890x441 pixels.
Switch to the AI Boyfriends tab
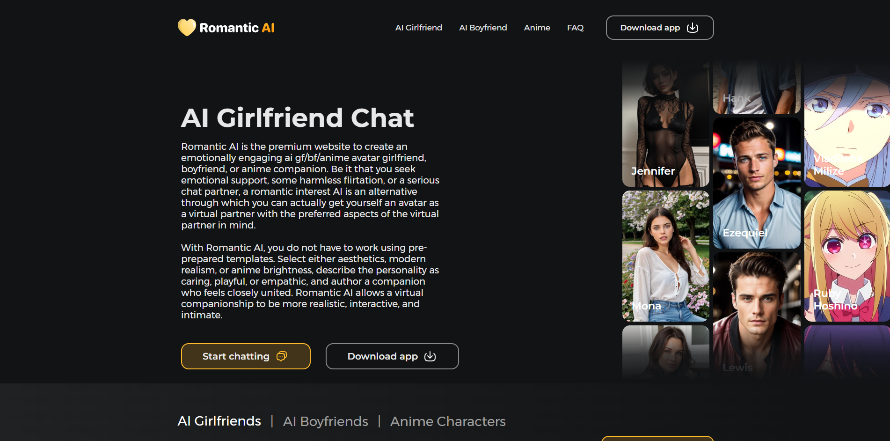pyautogui.click(x=326, y=421)
